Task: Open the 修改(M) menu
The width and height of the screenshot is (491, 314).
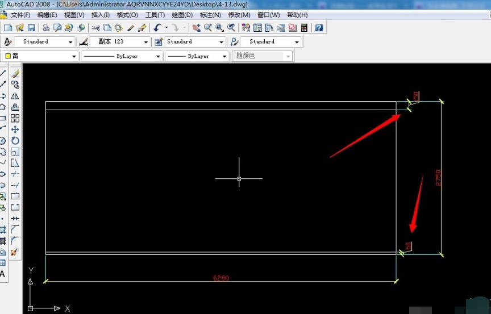Action: tap(239, 15)
